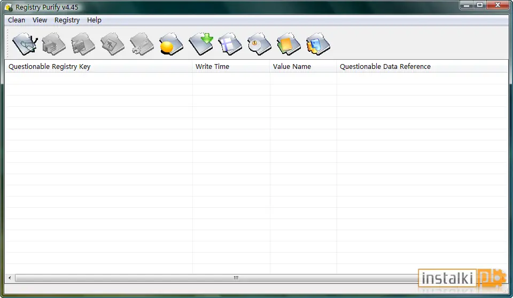This screenshot has height=298, width=513.
Task: Click the stethoscope folder toolbar icon
Action: point(25,44)
